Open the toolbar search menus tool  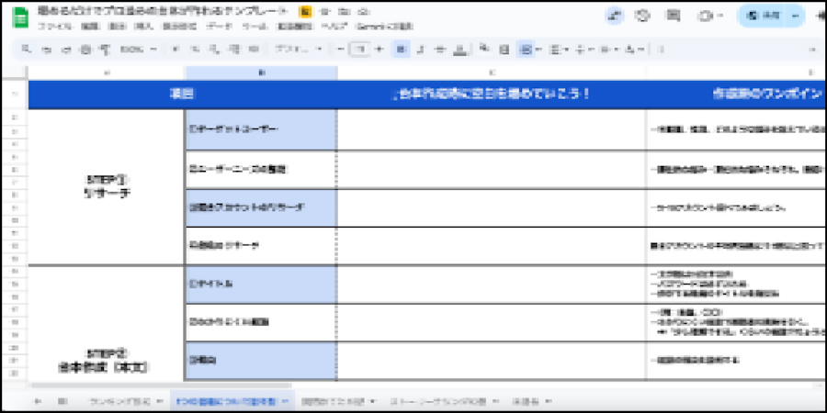26,49
